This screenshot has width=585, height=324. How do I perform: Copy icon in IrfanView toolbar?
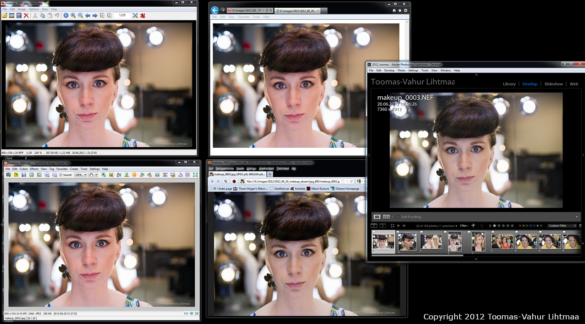pos(42,16)
